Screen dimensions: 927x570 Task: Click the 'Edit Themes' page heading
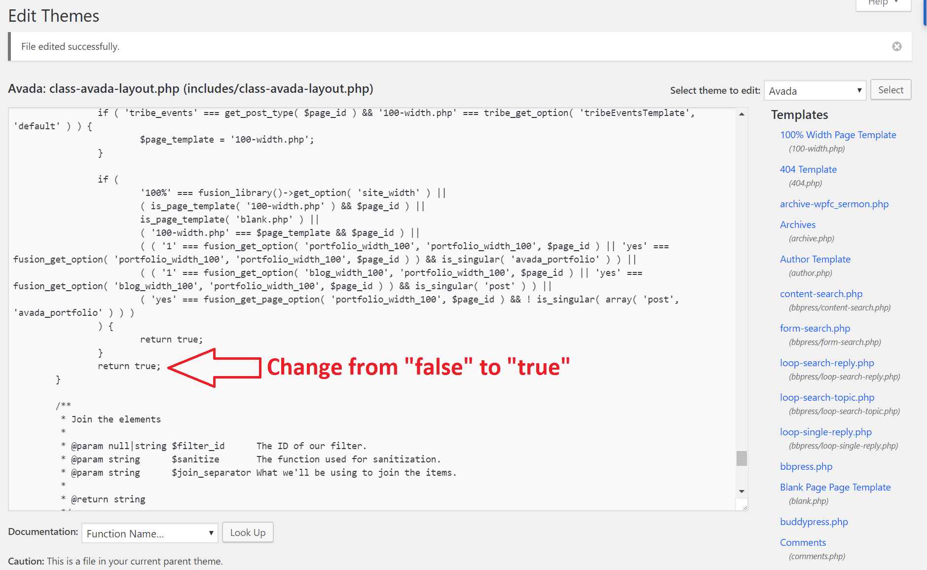[54, 16]
